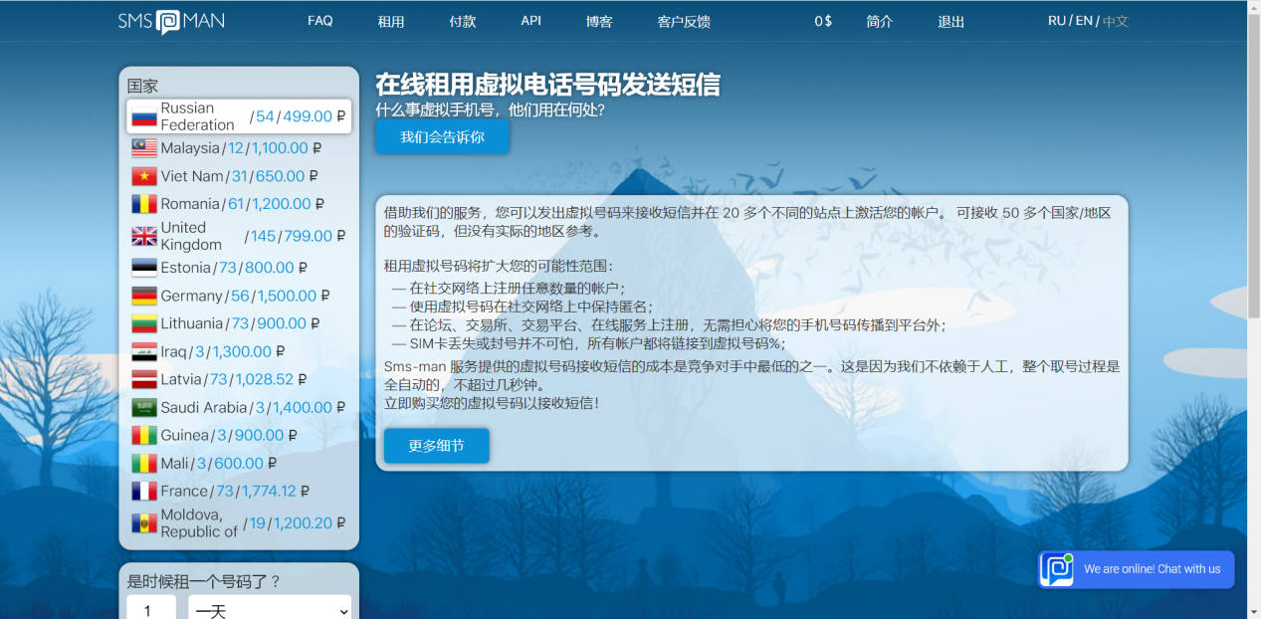Viewport: 1261px width, 619px height.
Task: Select the Germany flag icon
Action: point(144,296)
